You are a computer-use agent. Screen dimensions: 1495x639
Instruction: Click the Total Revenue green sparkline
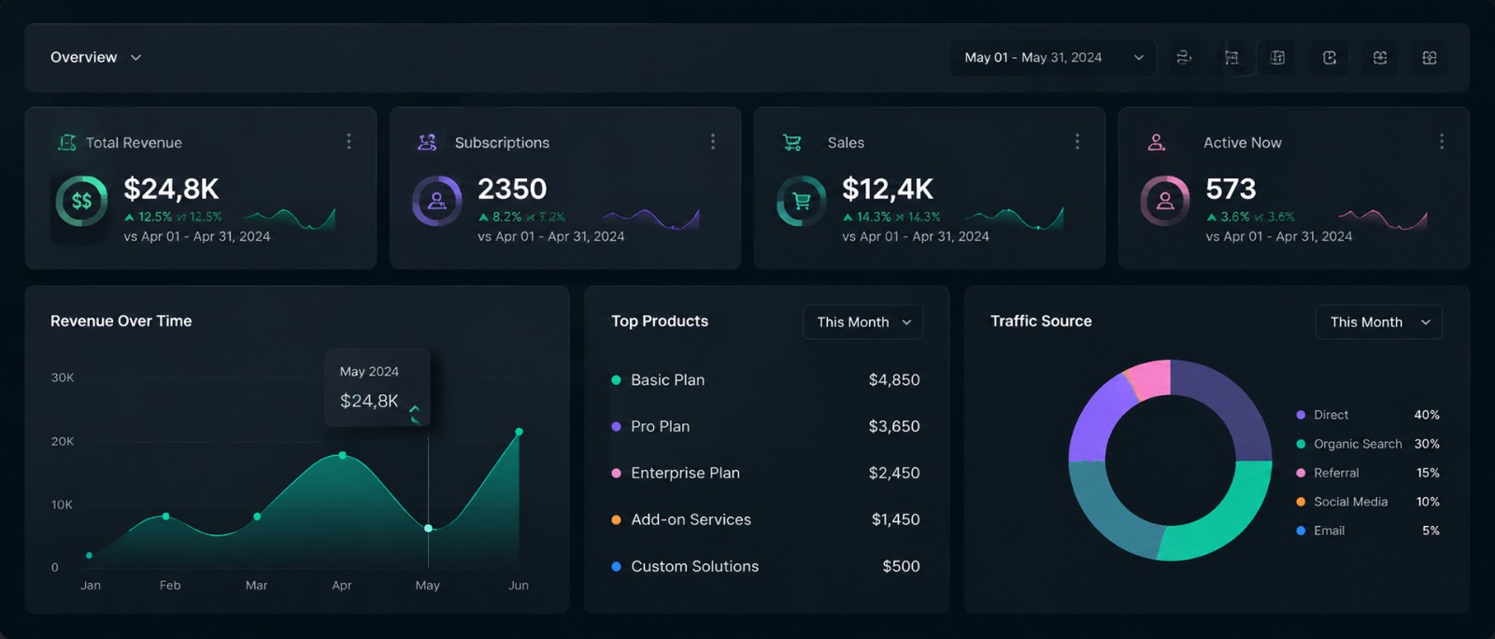point(290,220)
